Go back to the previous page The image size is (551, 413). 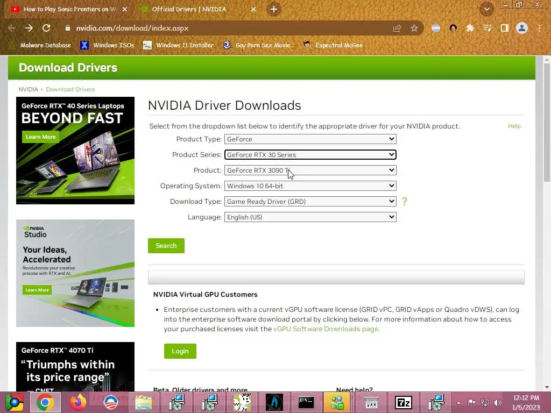pos(12,28)
